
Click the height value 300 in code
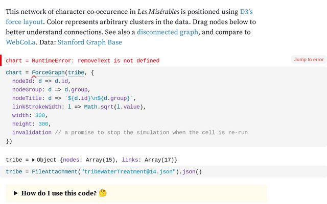pos(44,124)
